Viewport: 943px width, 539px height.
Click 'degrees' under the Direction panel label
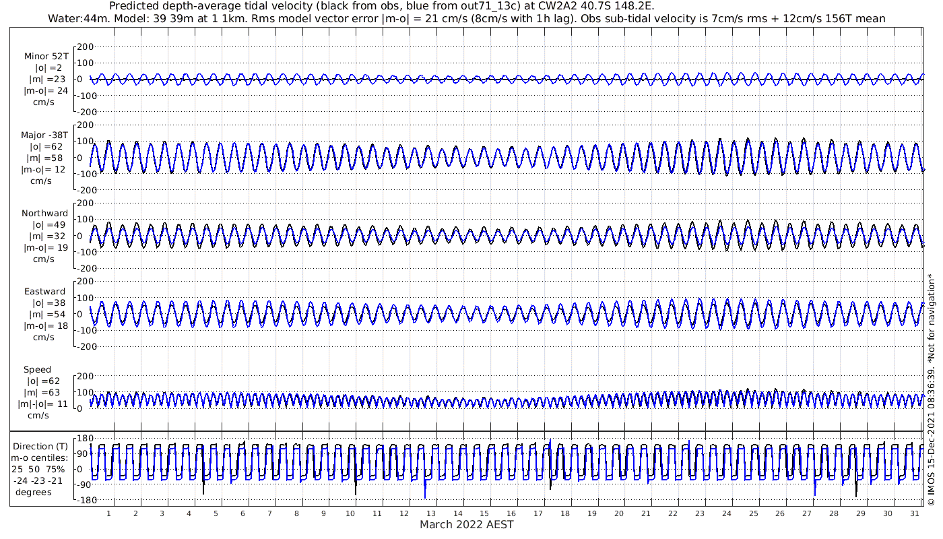33,493
